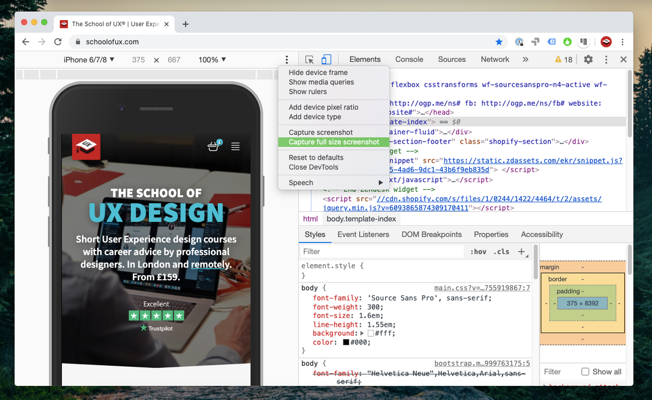Close the DevTools panel with X
Screen dimensions: 652x400
tap(624, 60)
